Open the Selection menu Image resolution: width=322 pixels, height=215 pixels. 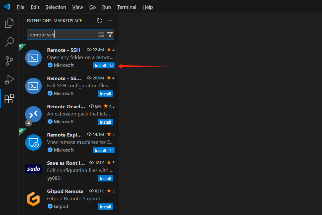click(x=56, y=7)
